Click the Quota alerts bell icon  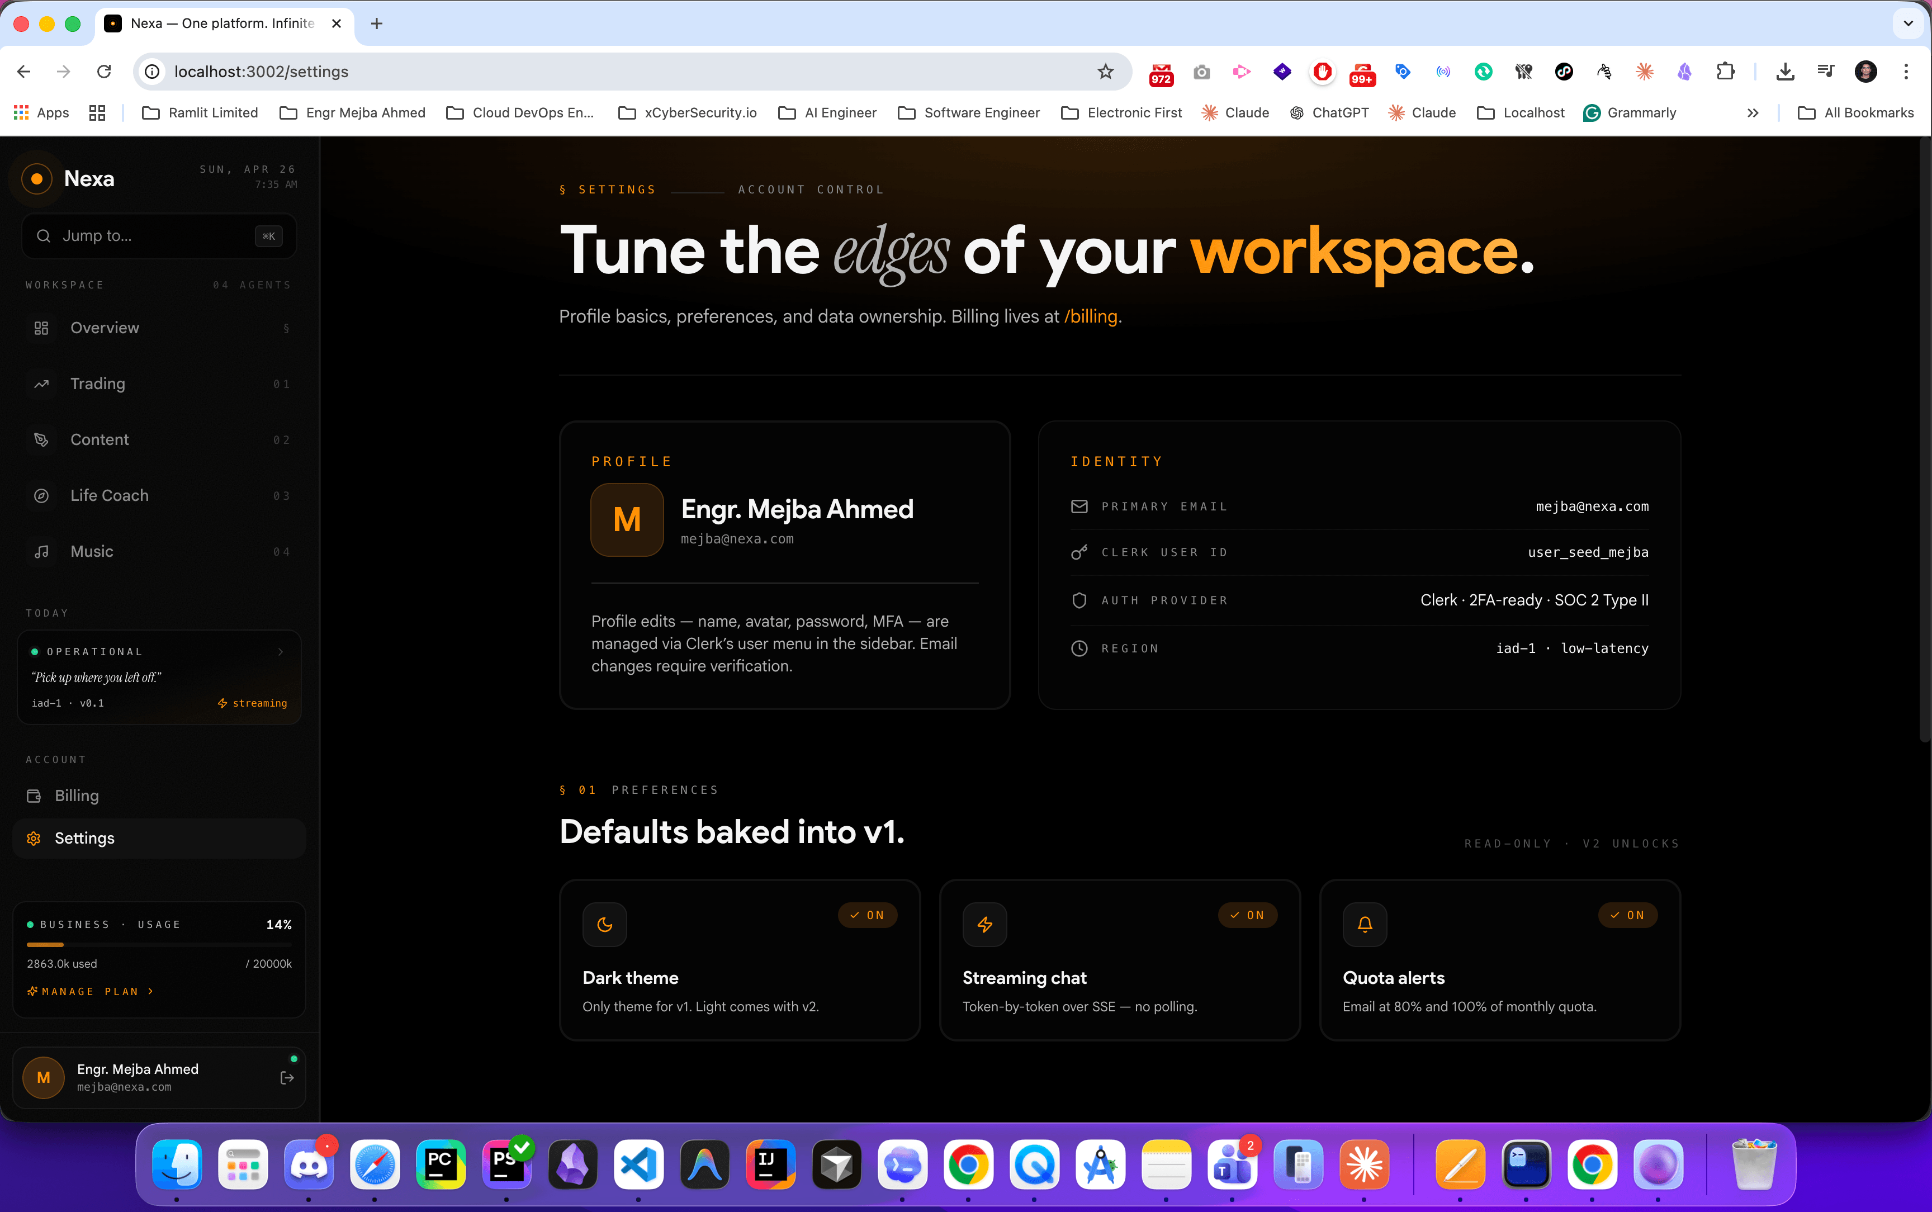click(1365, 925)
